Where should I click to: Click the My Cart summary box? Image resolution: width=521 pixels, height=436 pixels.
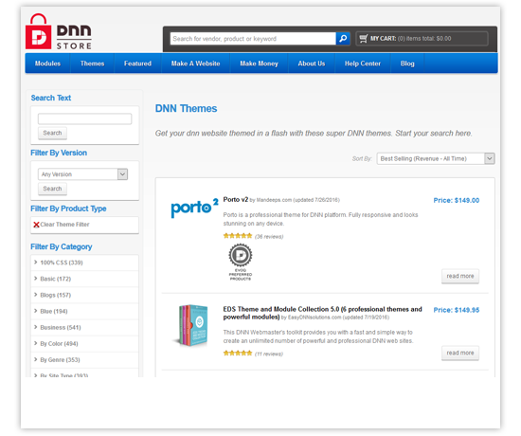(422, 39)
